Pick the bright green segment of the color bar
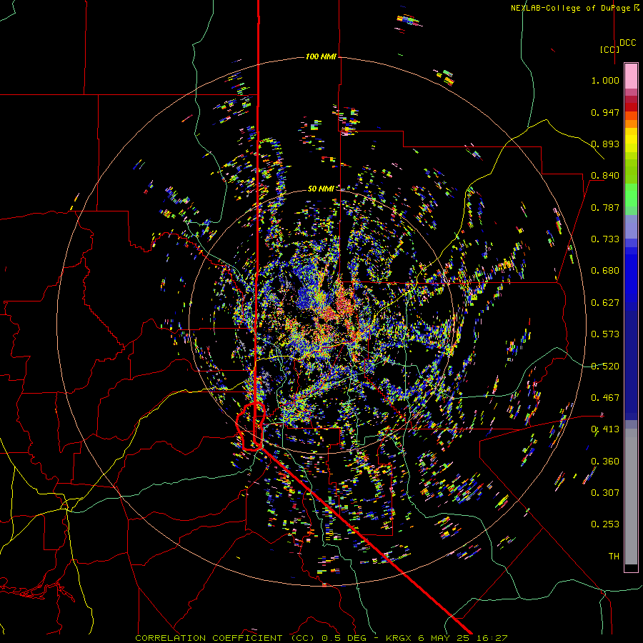This screenshot has width=643, height=643. point(631,195)
